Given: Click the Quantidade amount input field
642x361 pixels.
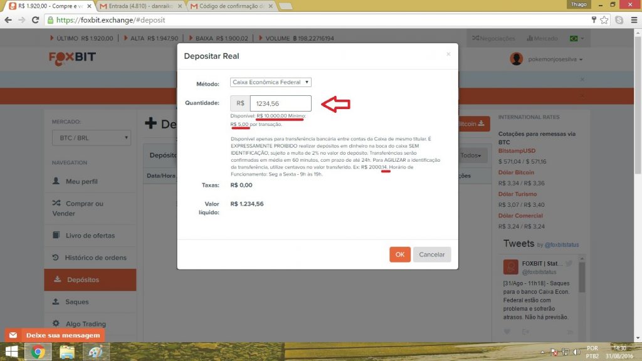Looking at the screenshot, I should [x=280, y=103].
